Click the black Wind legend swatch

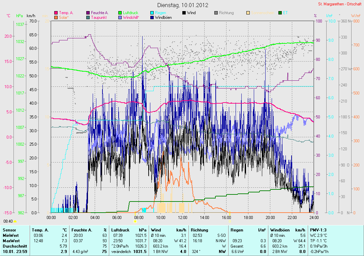tap(184, 13)
